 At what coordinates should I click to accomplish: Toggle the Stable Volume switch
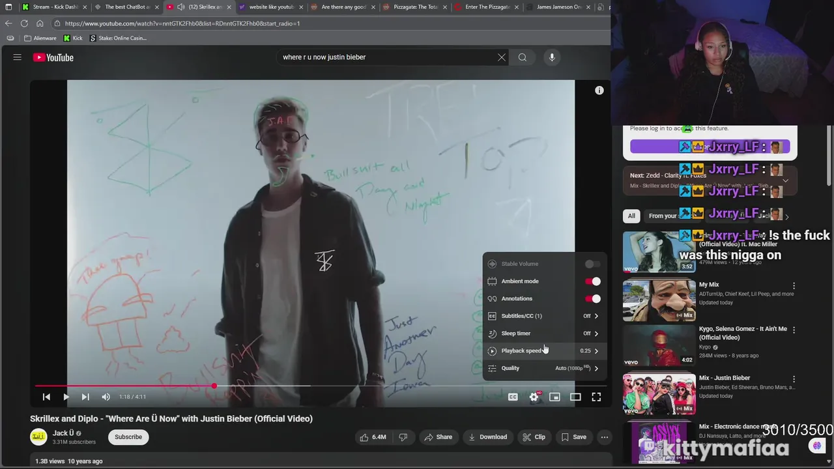pyautogui.click(x=592, y=264)
